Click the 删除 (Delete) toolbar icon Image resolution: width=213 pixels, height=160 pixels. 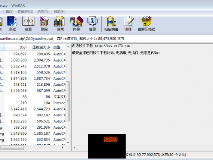tap(44, 23)
